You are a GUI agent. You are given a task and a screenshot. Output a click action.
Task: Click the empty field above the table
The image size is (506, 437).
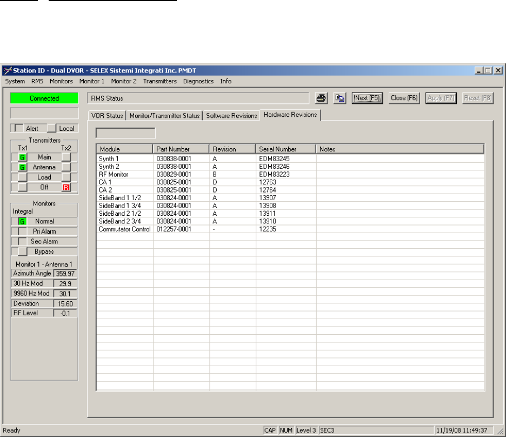click(125, 133)
